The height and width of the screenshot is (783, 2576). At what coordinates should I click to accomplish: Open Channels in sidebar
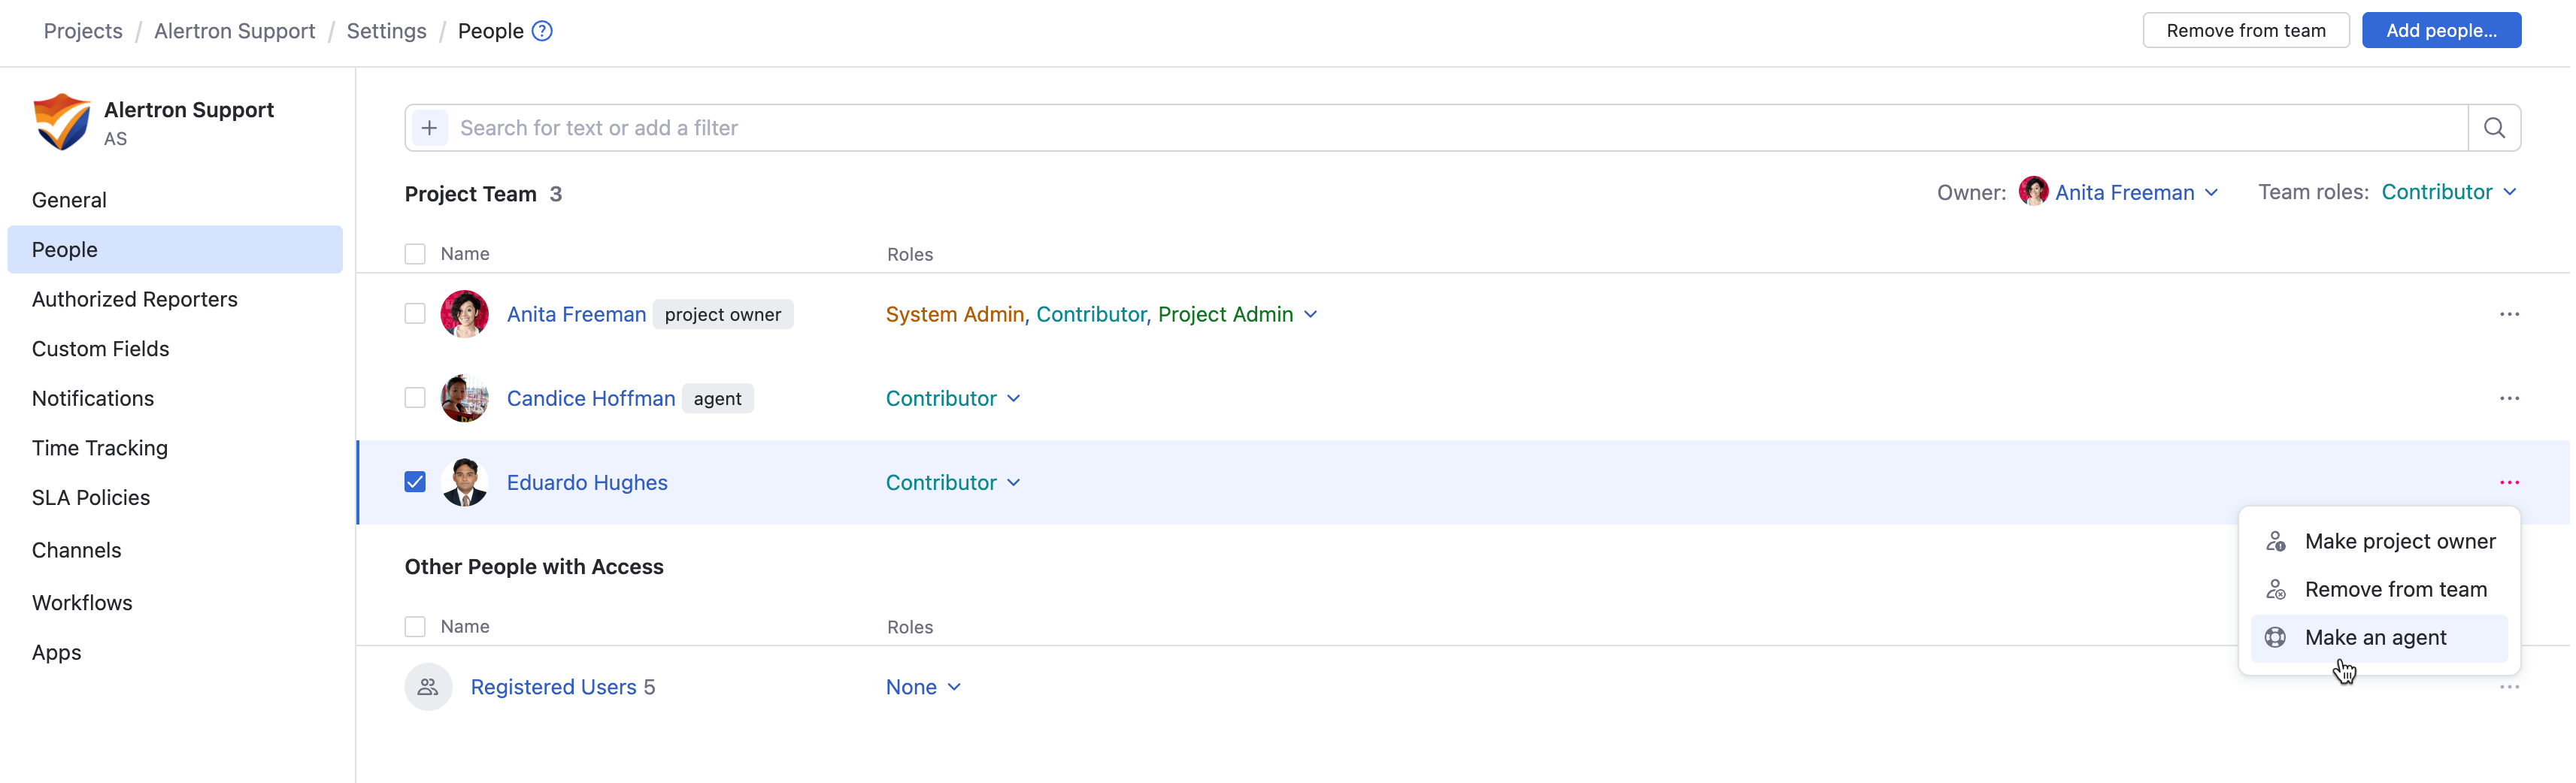[175, 550]
